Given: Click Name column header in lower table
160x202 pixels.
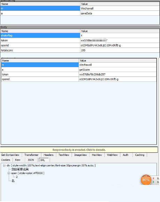Looking at the screenshot, I should tap(40, 60).
